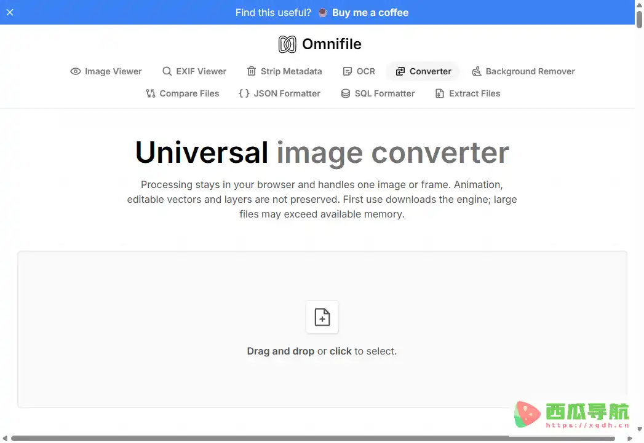Open the Compare Files tool
The height and width of the screenshot is (443, 644).
pos(182,93)
